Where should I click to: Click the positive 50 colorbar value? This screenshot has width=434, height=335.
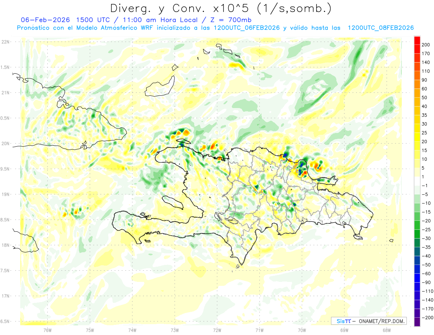tap(425, 98)
